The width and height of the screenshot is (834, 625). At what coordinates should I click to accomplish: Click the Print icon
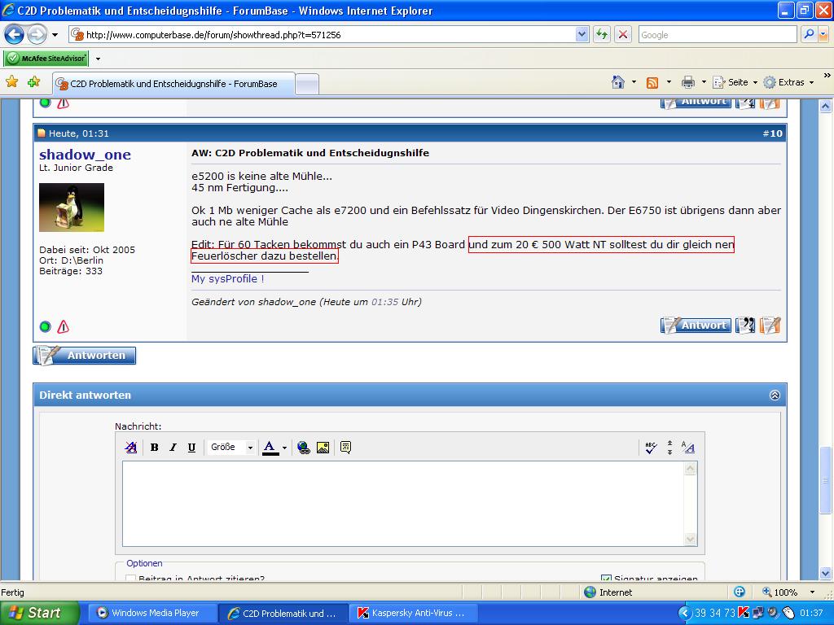point(687,82)
